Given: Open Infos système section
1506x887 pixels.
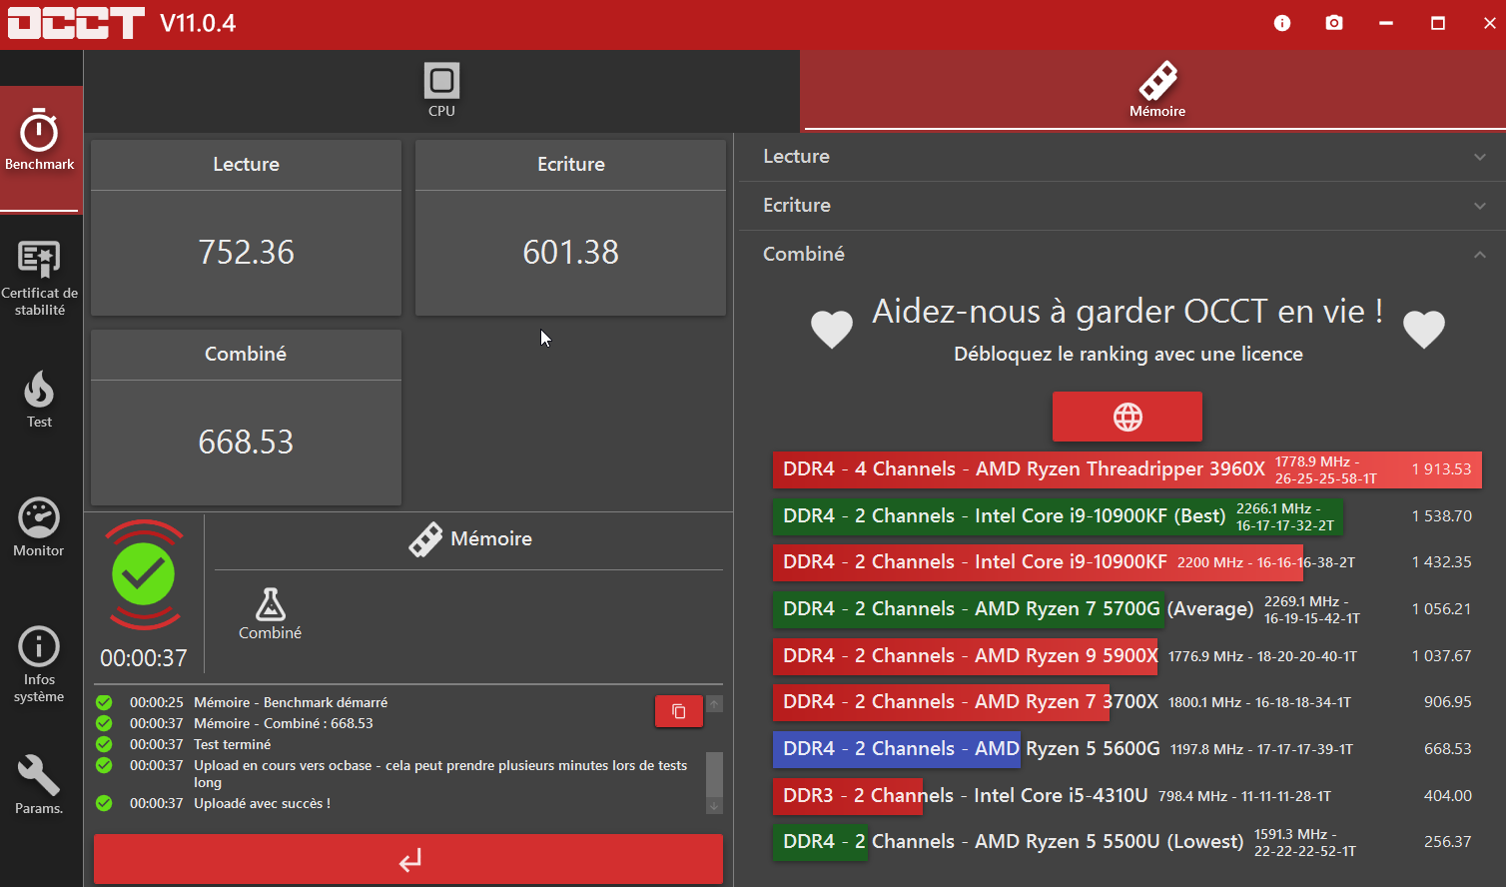Looking at the screenshot, I should coord(39,664).
